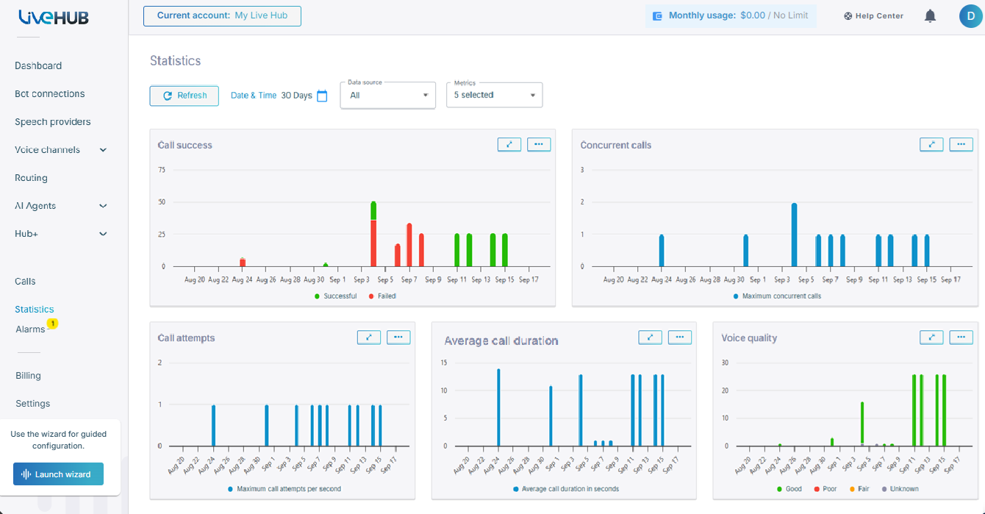Launch the configuration wizard

point(58,474)
